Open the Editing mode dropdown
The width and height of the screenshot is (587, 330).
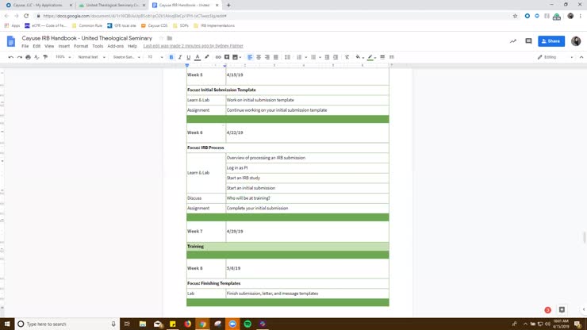554,57
